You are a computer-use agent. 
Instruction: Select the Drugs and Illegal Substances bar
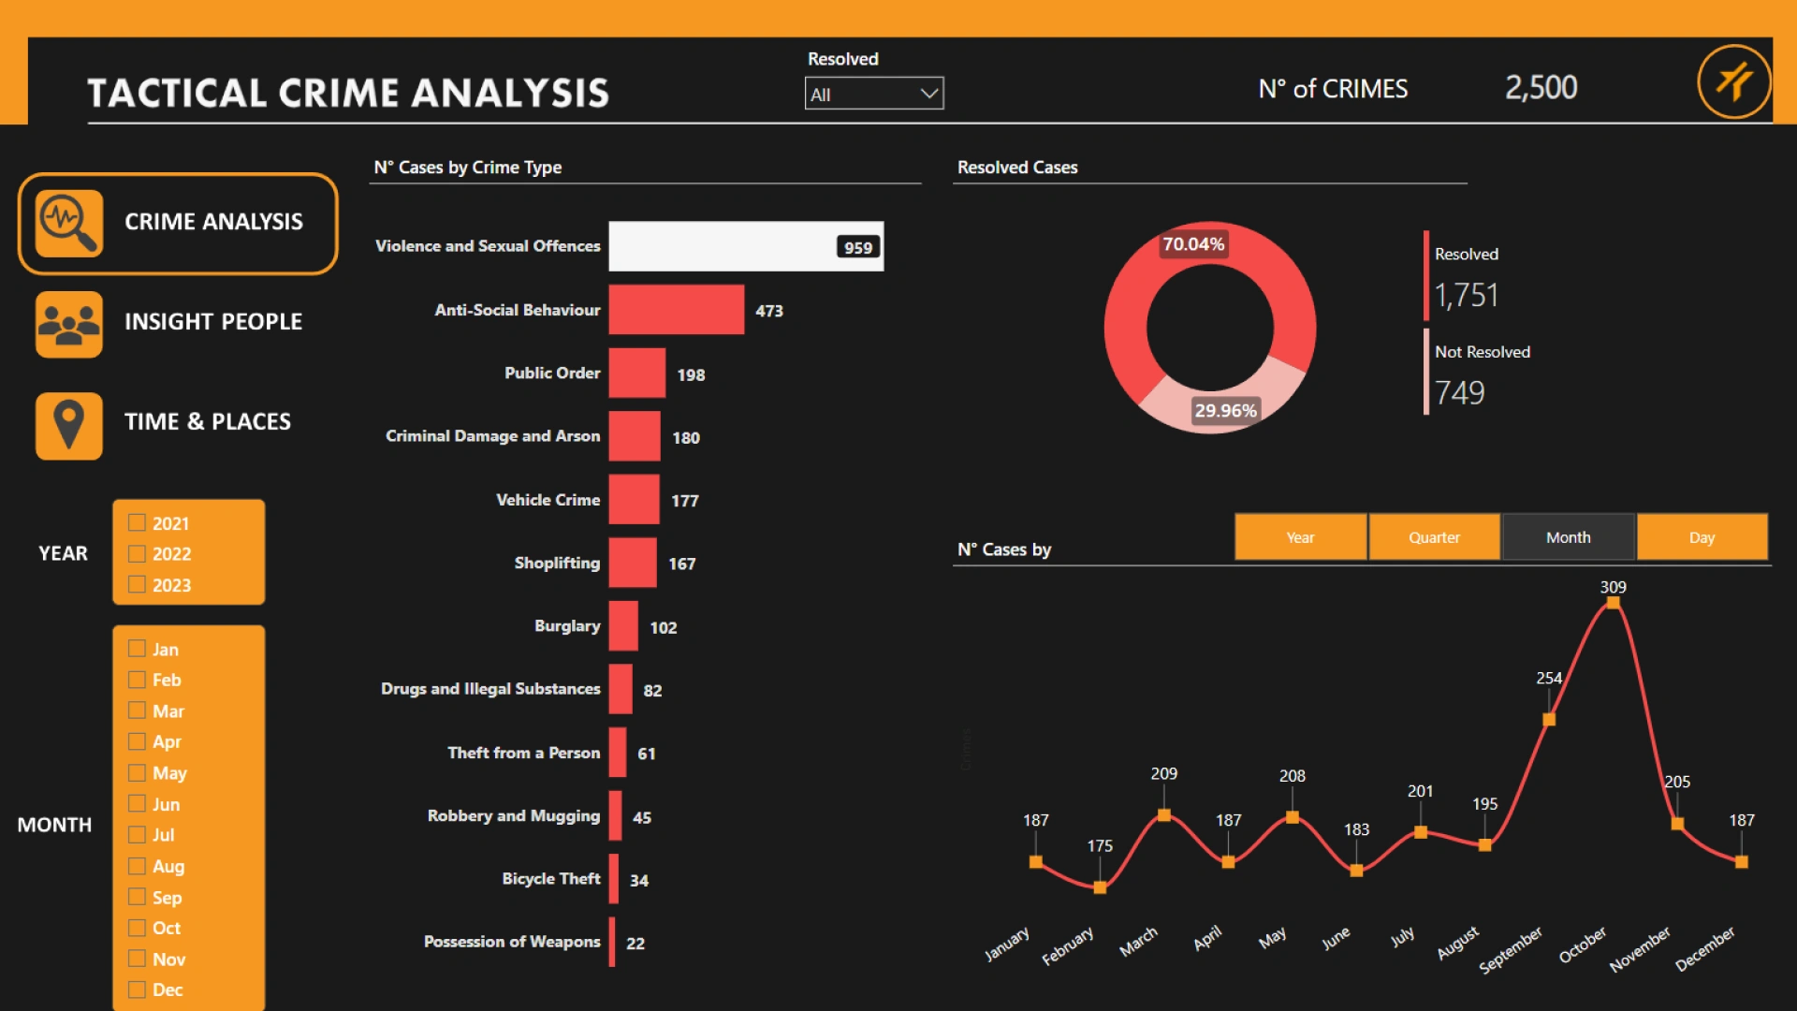pyautogui.click(x=621, y=689)
